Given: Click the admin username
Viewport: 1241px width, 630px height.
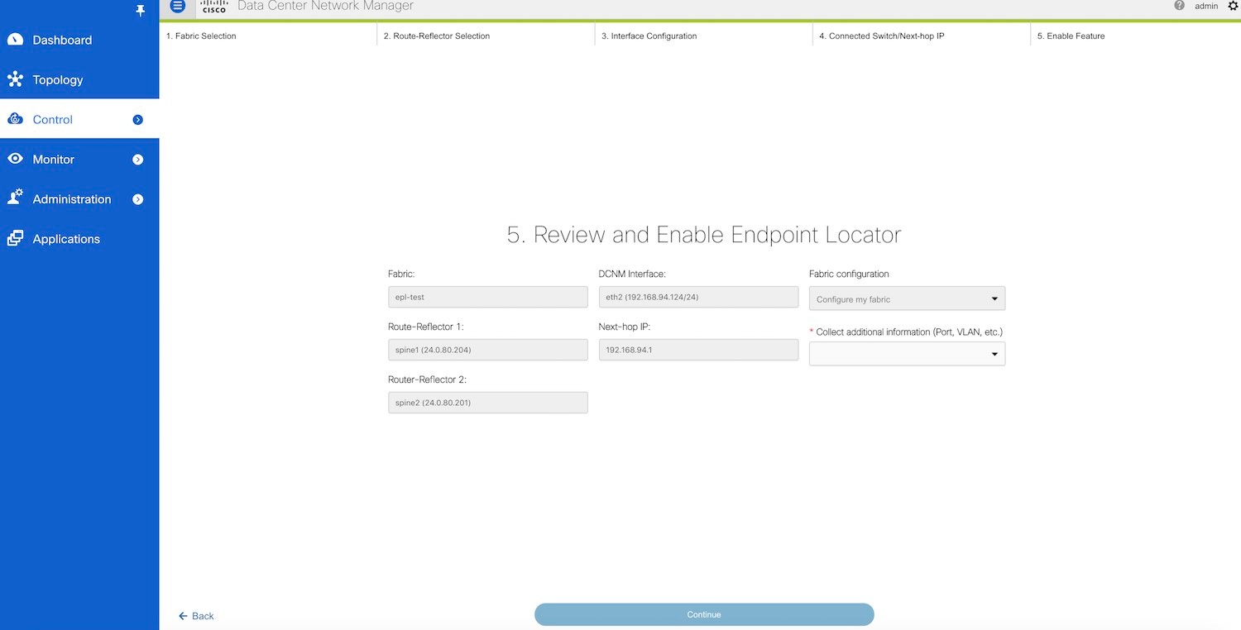Looking at the screenshot, I should tap(1206, 6).
